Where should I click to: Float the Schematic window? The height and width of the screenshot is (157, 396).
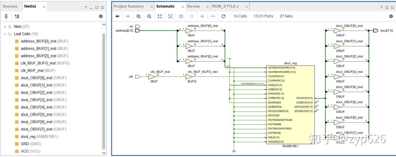point(392,7)
